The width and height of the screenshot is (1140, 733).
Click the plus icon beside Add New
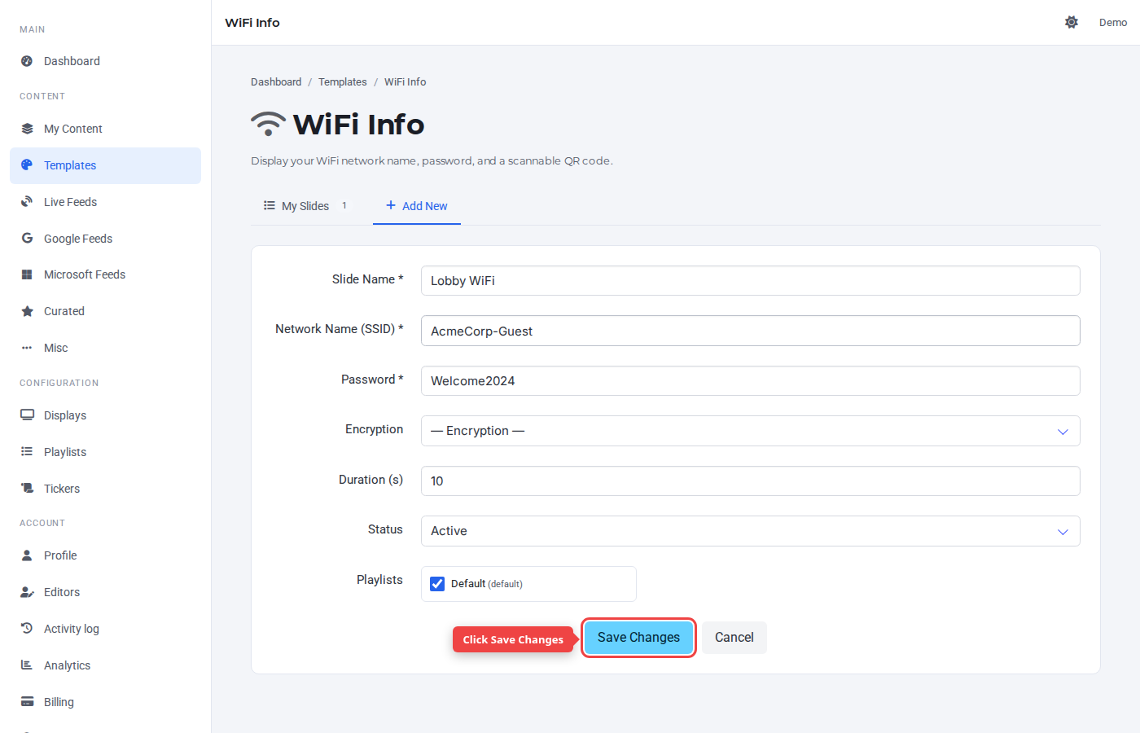coord(391,205)
